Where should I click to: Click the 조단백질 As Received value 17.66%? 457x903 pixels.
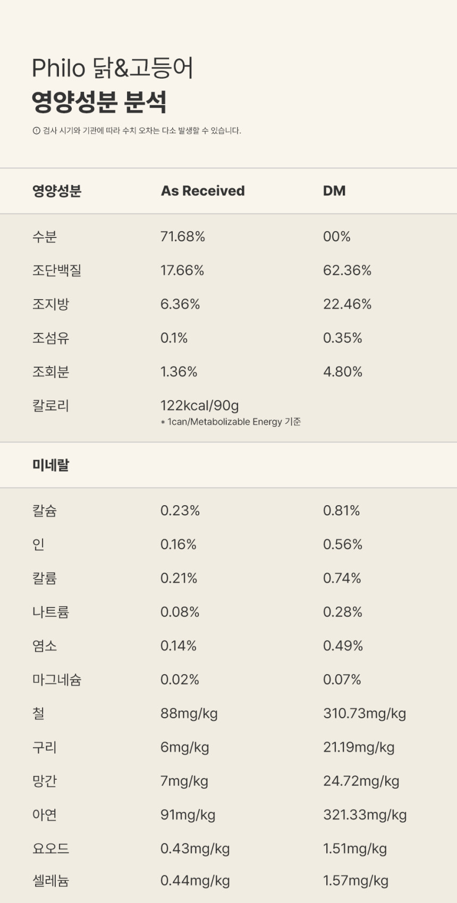pos(182,270)
